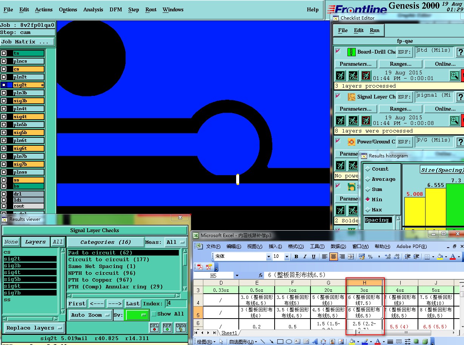Open Run menu in Checklist Editor
Screen dimensions: 464x345
pyautogui.click(x=375, y=30)
